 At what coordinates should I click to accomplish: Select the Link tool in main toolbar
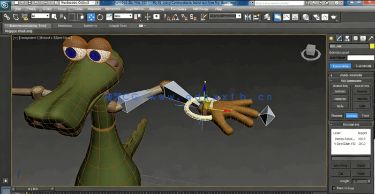6,17
